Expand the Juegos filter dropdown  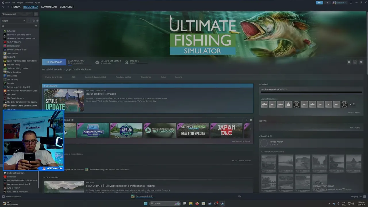tap(14, 21)
